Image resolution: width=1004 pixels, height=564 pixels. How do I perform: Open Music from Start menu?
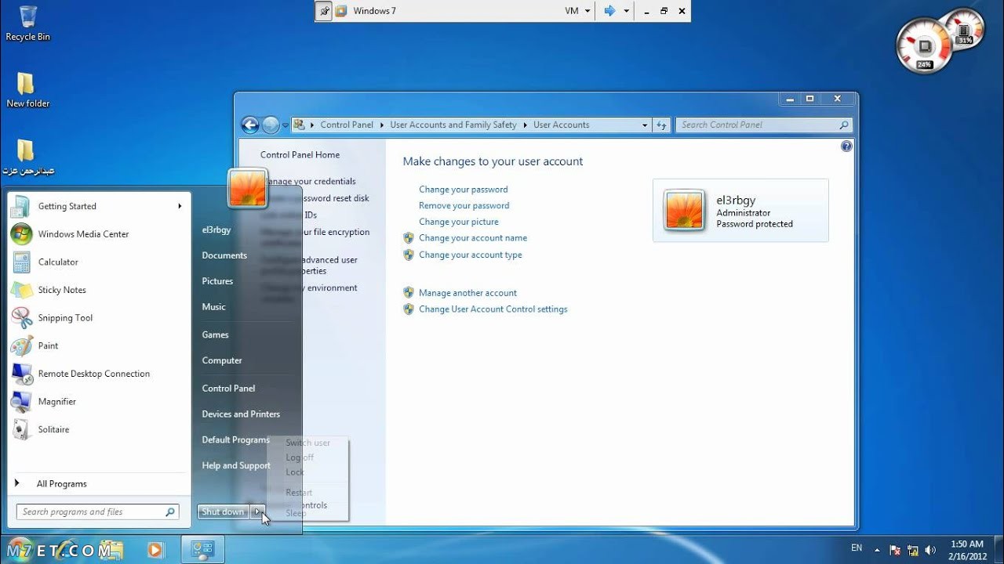213,307
